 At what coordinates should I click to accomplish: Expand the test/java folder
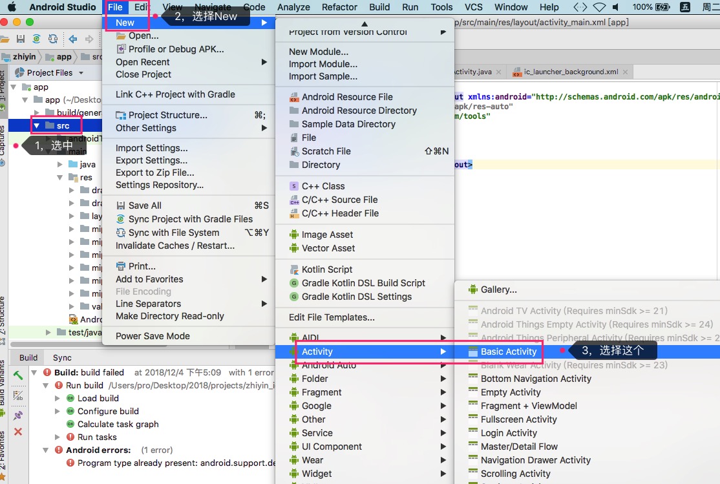coord(48,332)
